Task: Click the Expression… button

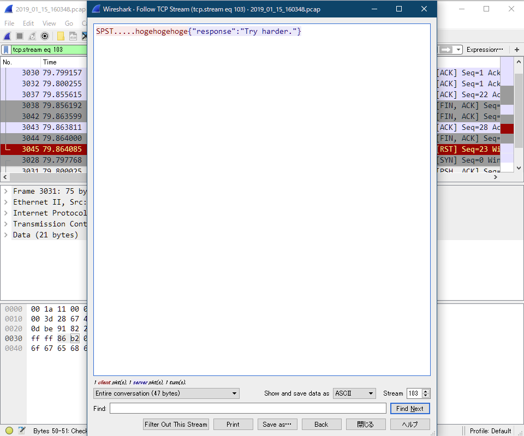Action: coord(485,50)
